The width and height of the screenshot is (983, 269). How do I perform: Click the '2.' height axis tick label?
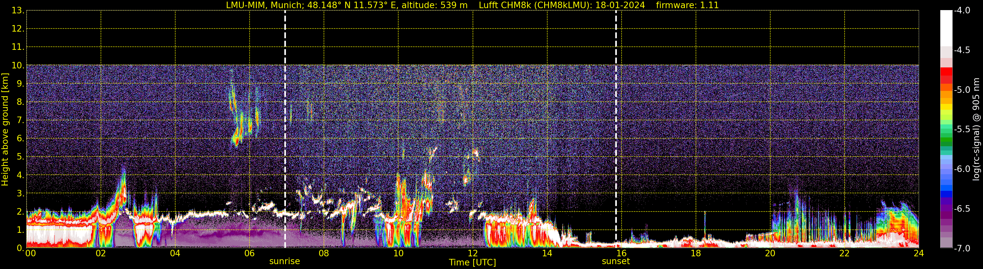[x=21, y=211]
